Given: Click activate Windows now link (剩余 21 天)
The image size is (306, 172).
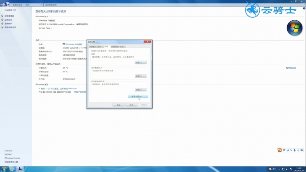Looking at the screenshot, I should (59, 88).
